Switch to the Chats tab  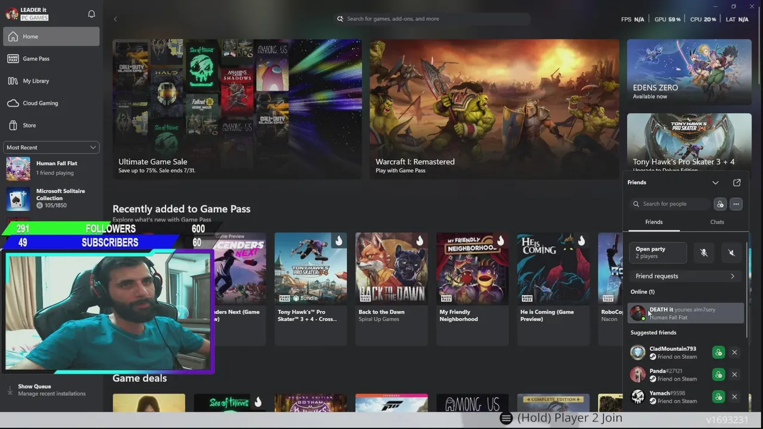pyautogui.click(x=717, y=222)
